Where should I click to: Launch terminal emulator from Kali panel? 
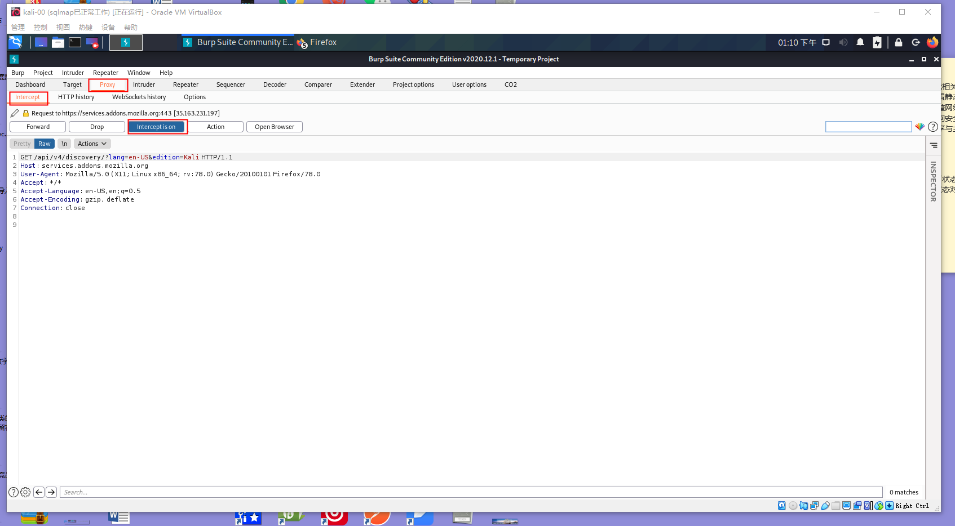click(x=75, y=42)
